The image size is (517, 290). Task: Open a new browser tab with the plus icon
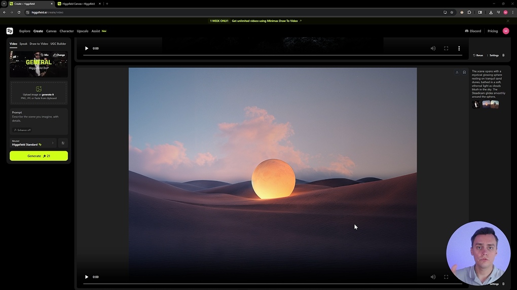pos(107,4)
